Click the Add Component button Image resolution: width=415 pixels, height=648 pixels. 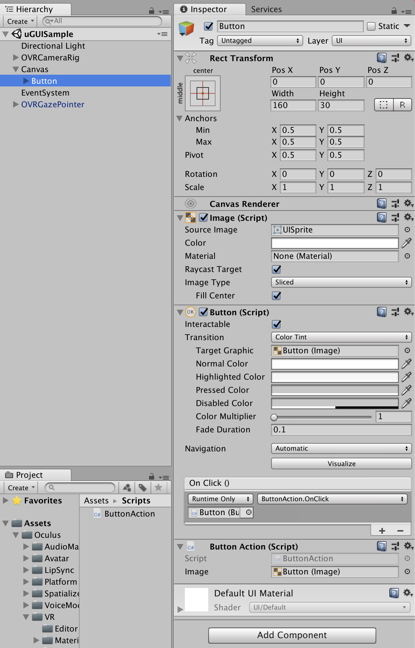292,635
